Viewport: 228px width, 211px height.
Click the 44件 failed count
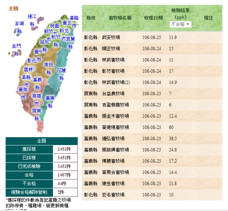62,184
